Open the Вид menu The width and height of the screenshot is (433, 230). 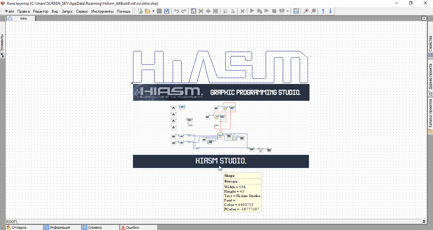point(55,11)
